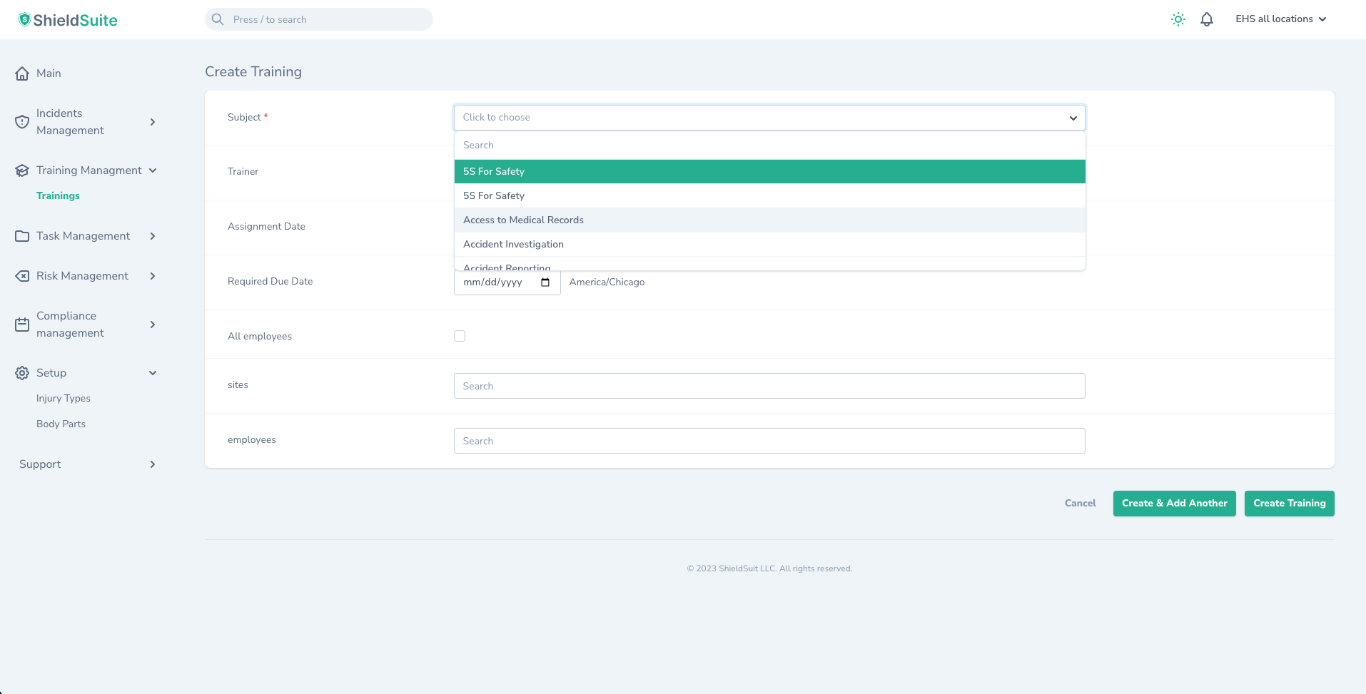The image size is (1366, 694).
Task: Click the Compliance management calendar icon
Action: (x=22, y=325)
